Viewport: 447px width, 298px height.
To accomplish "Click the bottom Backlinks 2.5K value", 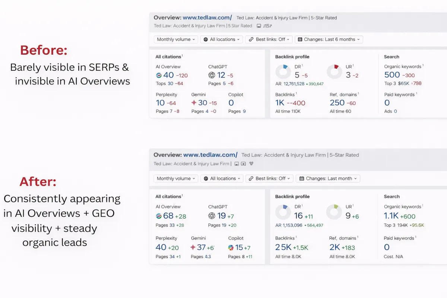I will [x=283, y=247].
